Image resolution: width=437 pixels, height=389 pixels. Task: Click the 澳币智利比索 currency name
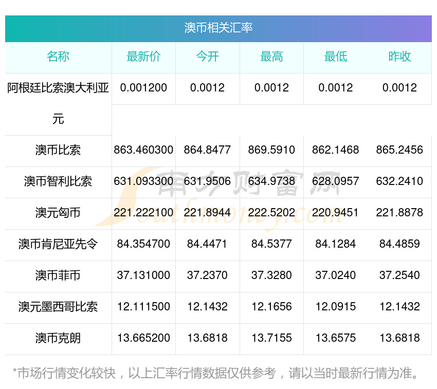coord(58,182)
